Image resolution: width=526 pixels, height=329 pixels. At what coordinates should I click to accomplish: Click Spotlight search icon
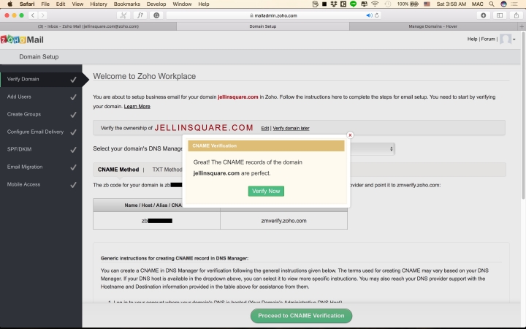[492, 4]
